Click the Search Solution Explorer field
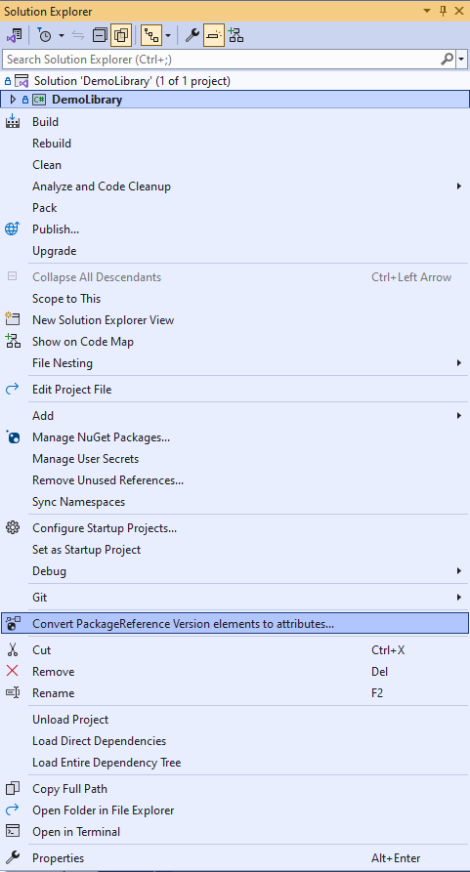Viewport: 470px width, 872px height. [x=222, y=59]
